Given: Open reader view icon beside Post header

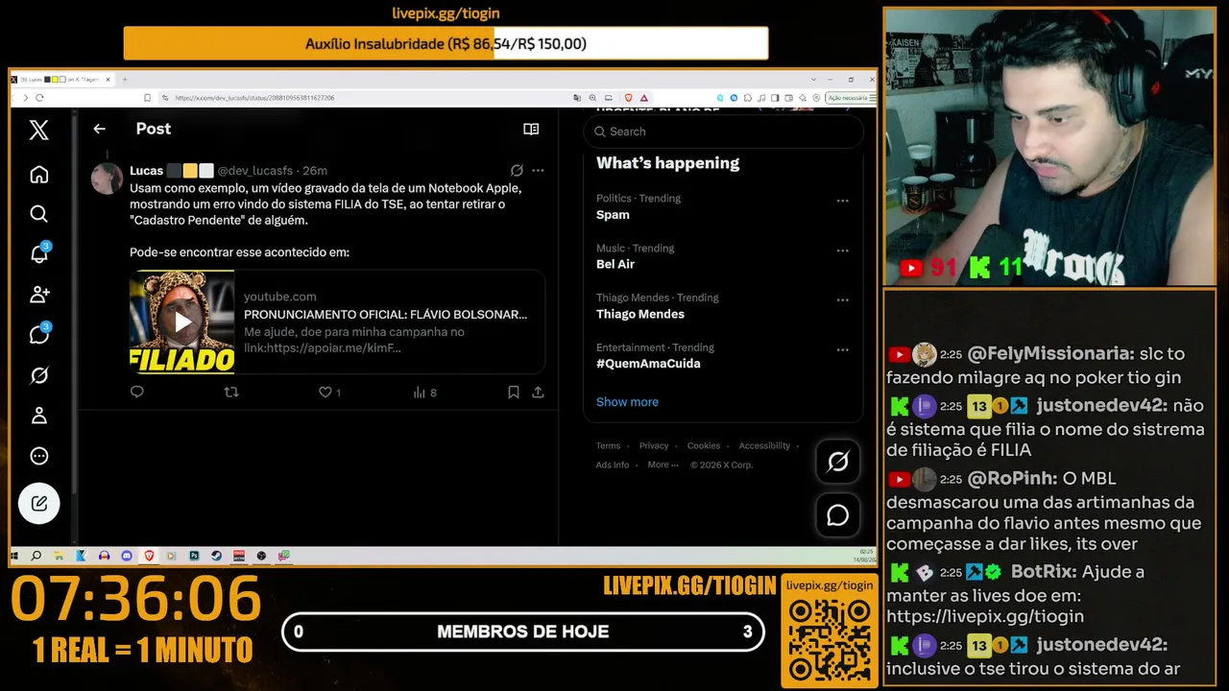Looking at the screenshot, I should tap(531, 129).
